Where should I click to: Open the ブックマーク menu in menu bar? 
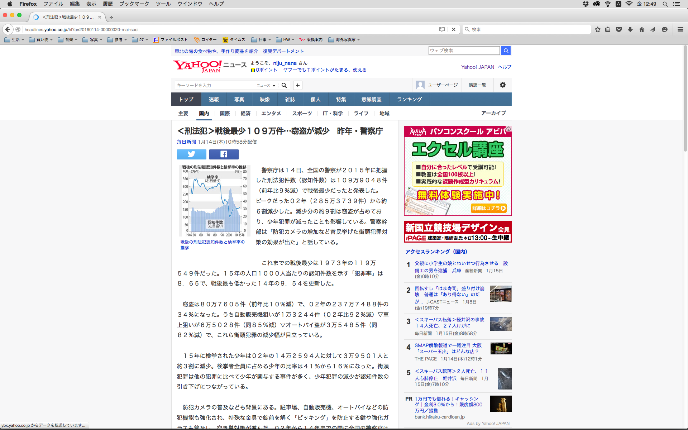pos(134,4)
